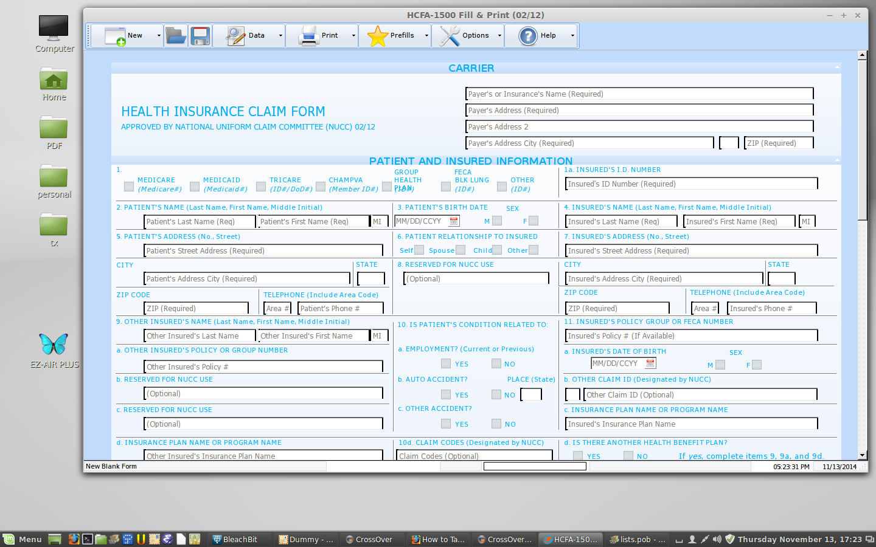Open the patient's birth date calendar picker
Viewport: 876px width, 547px height.
[x=454, y=221]
